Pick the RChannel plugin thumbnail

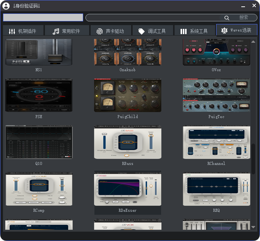[217, 142]
